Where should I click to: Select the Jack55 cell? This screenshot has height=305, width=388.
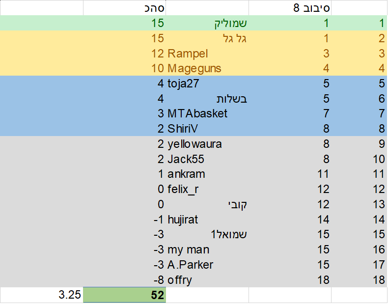[x=207, y=159]
